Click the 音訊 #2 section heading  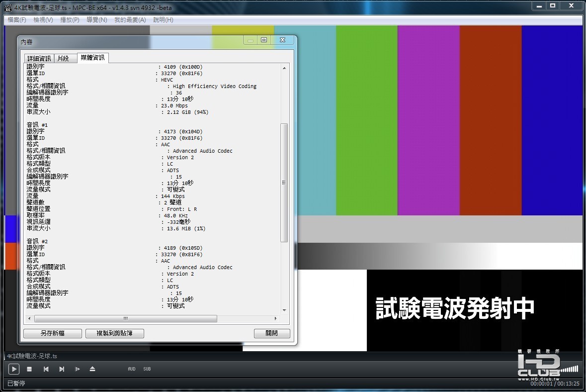point(37,241)
